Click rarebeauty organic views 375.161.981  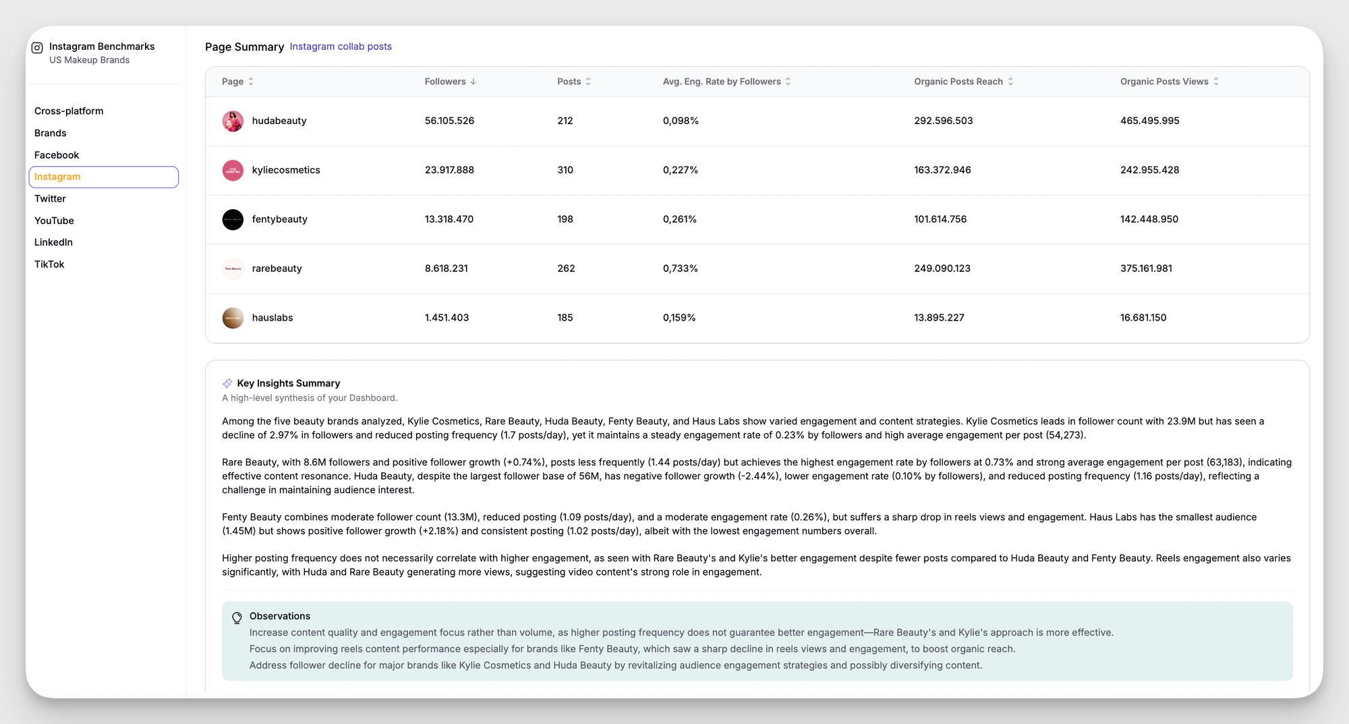click(x=1146, y=269)
